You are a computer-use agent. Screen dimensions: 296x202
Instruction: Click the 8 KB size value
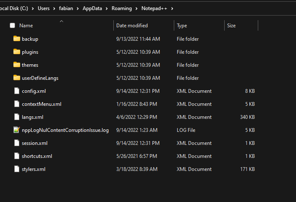[x=250, y=91]
